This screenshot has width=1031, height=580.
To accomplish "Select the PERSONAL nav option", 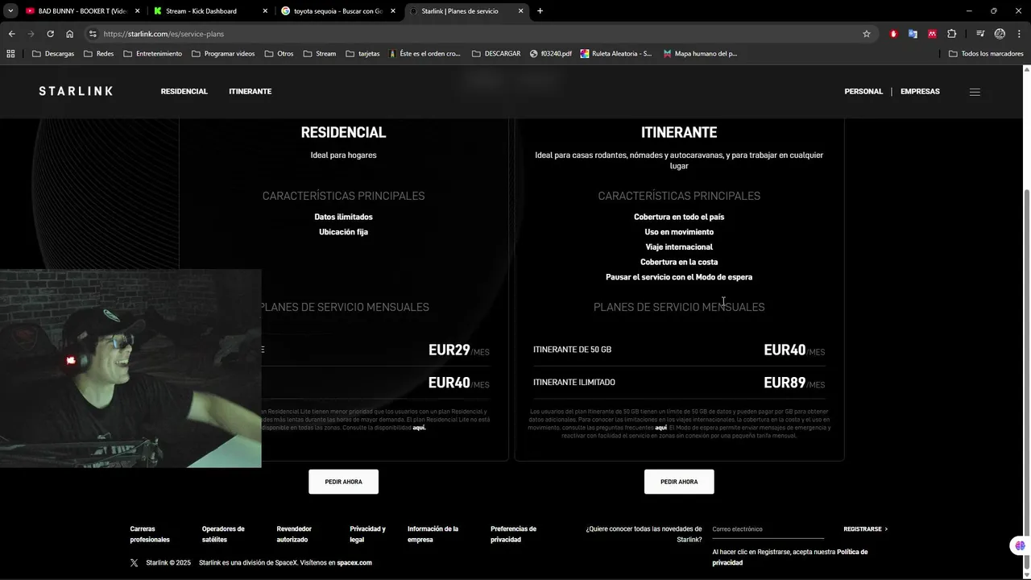I will point(863,91).
